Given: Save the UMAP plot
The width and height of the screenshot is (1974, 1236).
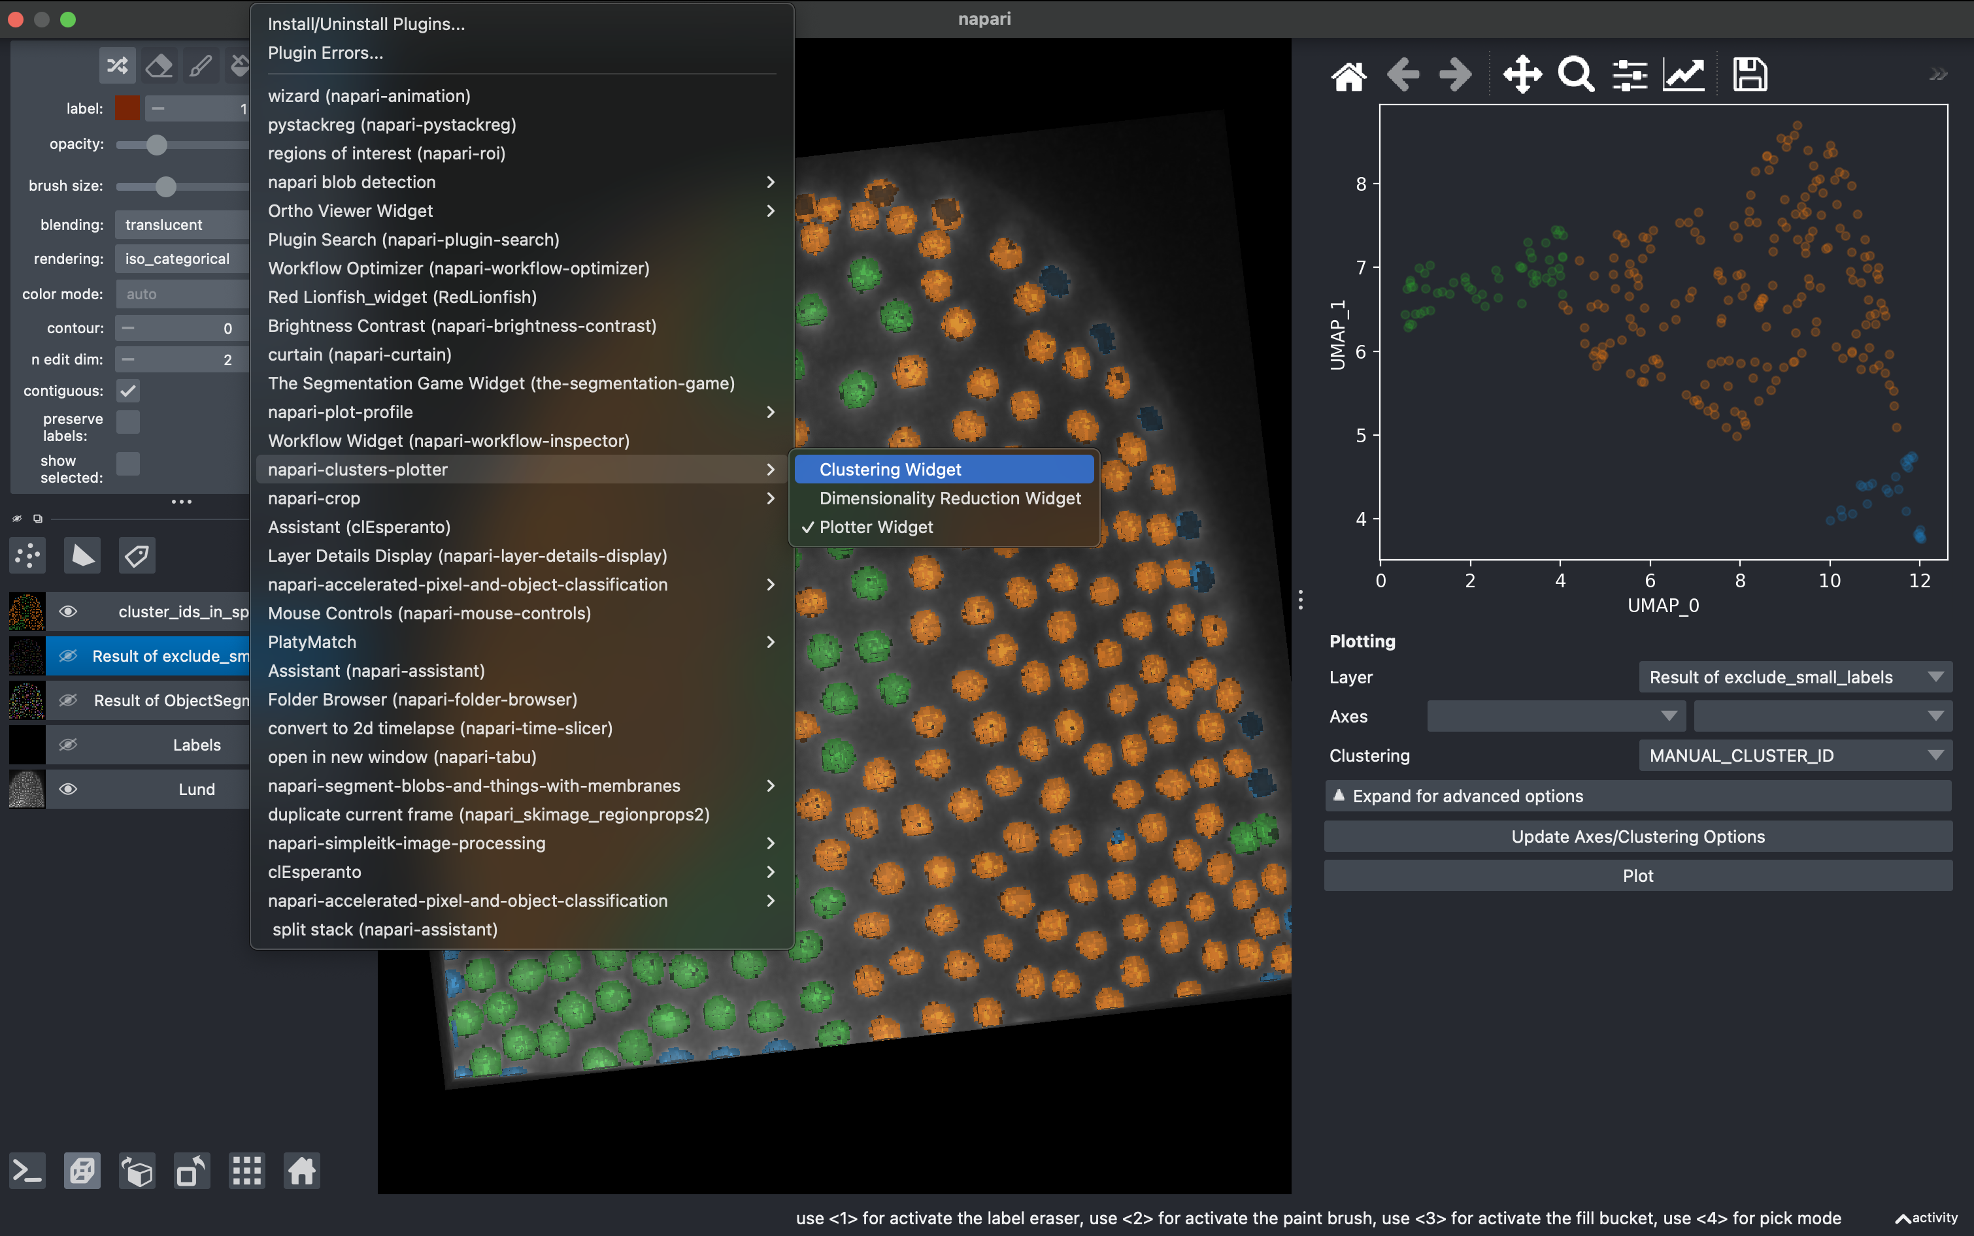Looking at the screenshot, I should (x=1750, y=74).
